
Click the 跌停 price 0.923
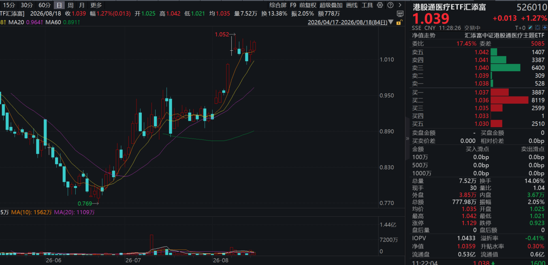537,223
